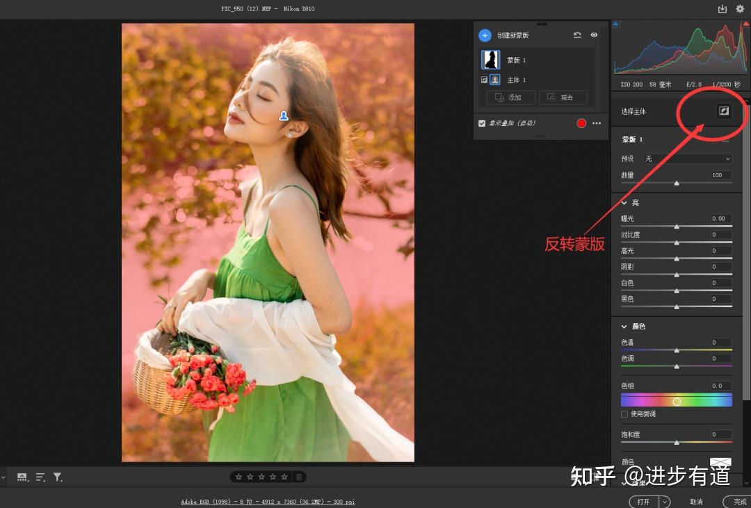The width and height of the screenshot is (751, 508).
Task: Select the 主体 1 subject component icon
Action: 495,80
